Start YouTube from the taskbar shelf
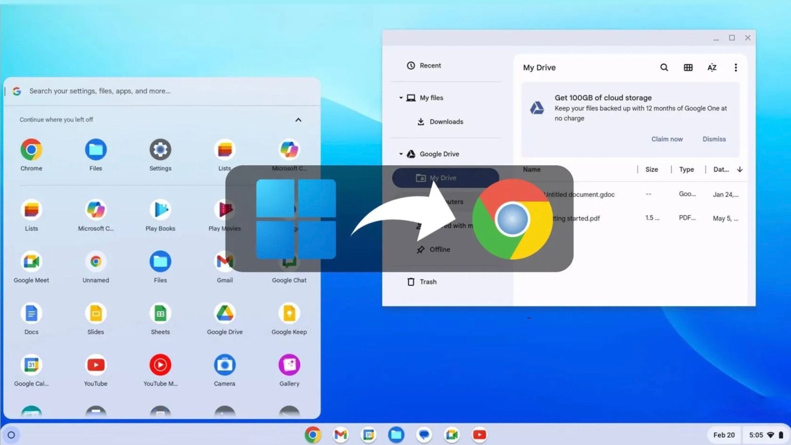 tap(480, 434)
